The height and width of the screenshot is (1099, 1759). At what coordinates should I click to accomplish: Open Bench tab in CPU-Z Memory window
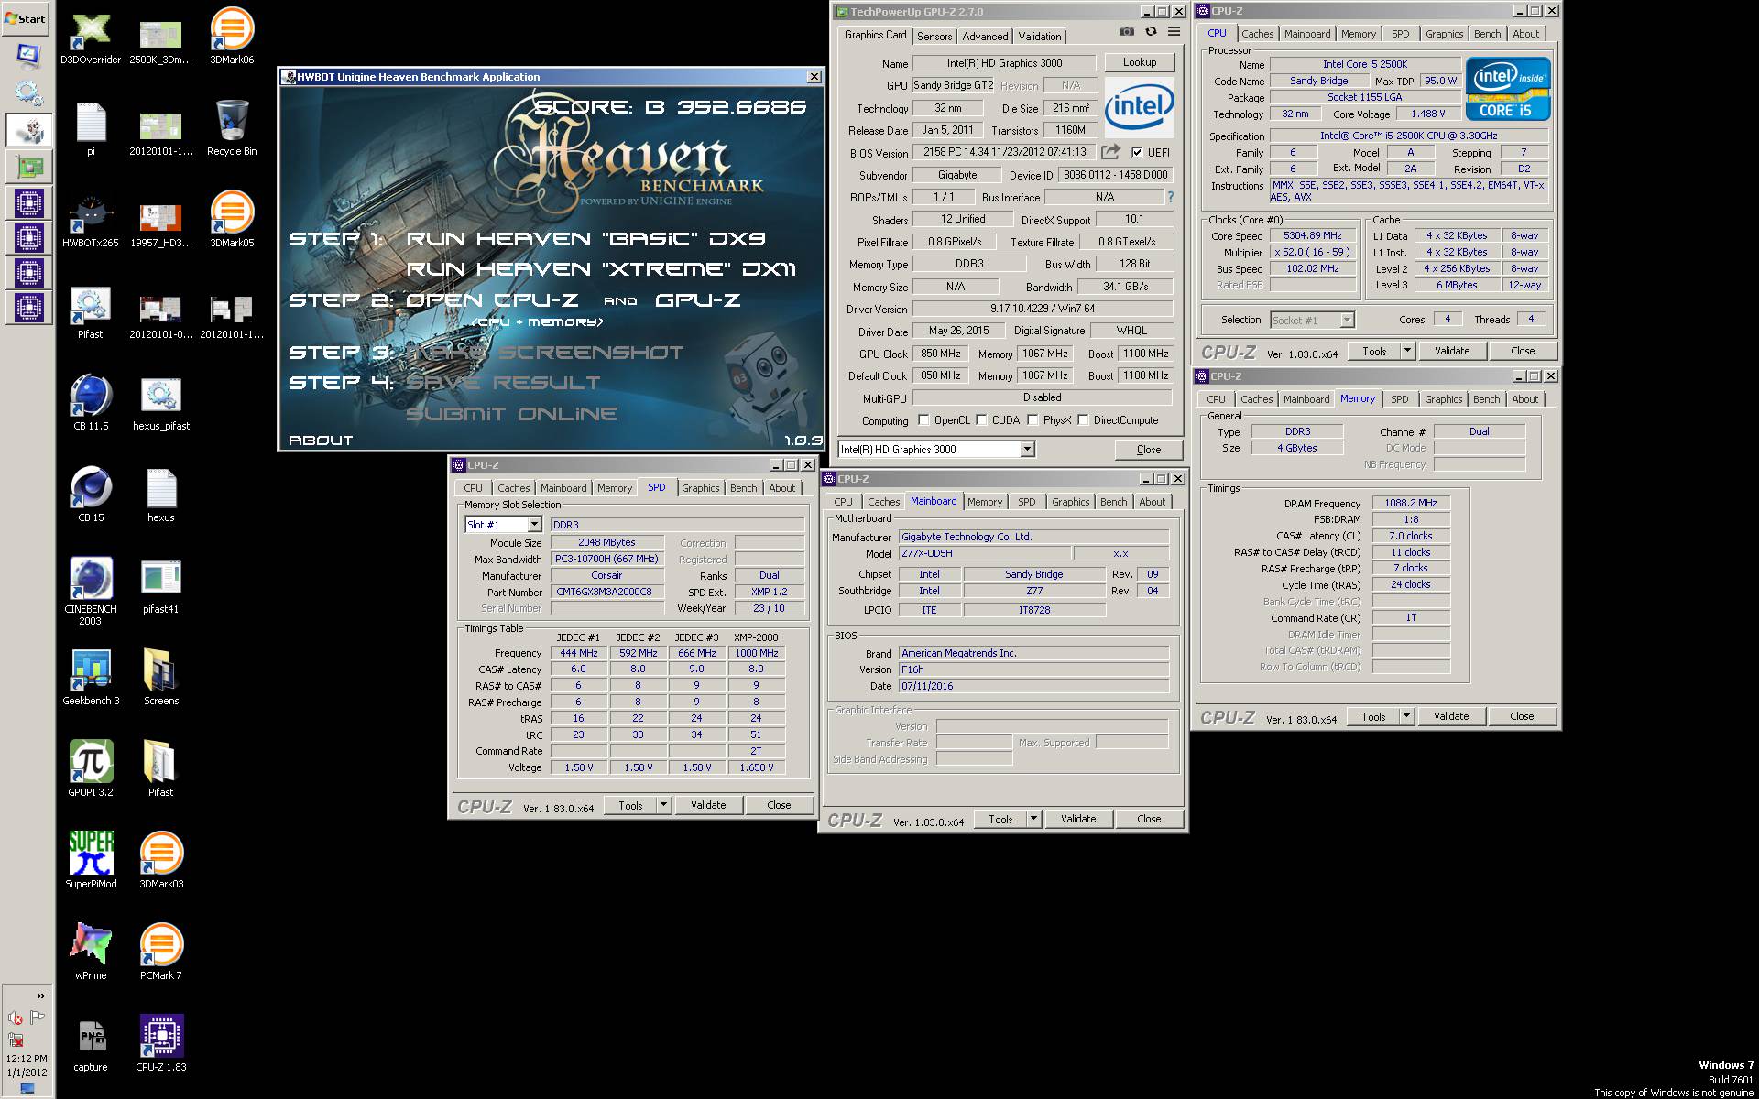coord(1486,399)
